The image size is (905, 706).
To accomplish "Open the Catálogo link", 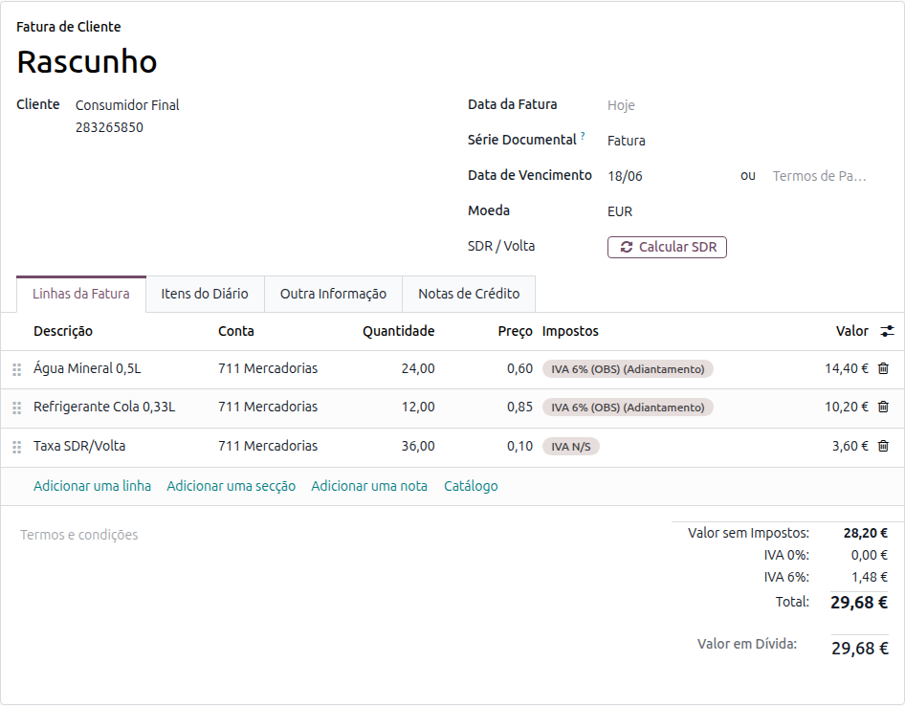I will click(x=471, y=486).
